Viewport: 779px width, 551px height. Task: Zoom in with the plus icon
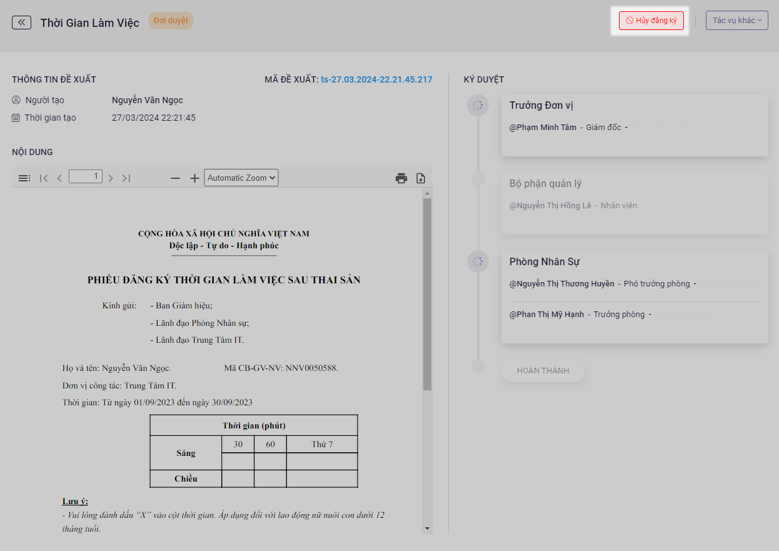click(194, 178)
